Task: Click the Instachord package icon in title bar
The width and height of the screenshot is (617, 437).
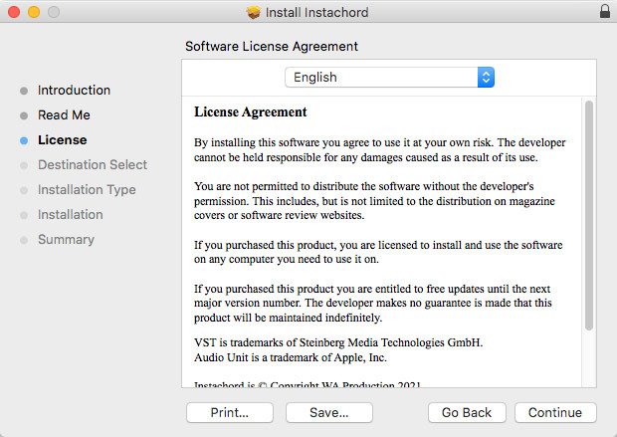Action: [254, 12]
